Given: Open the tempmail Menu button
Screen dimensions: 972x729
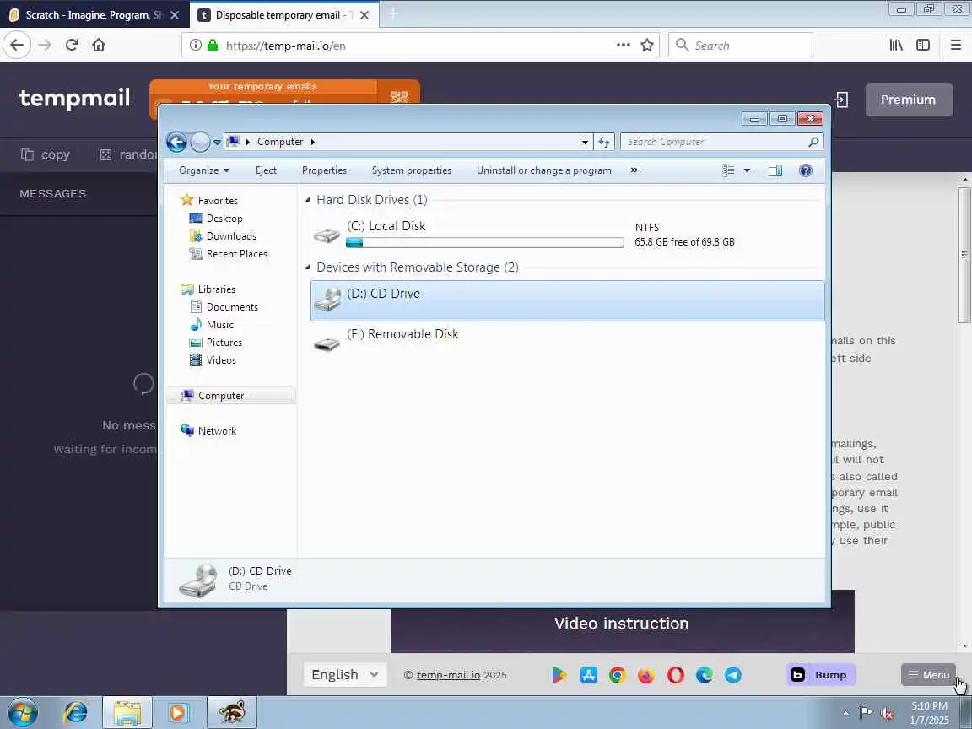Looking at the screenshot, I should [928, 675].
